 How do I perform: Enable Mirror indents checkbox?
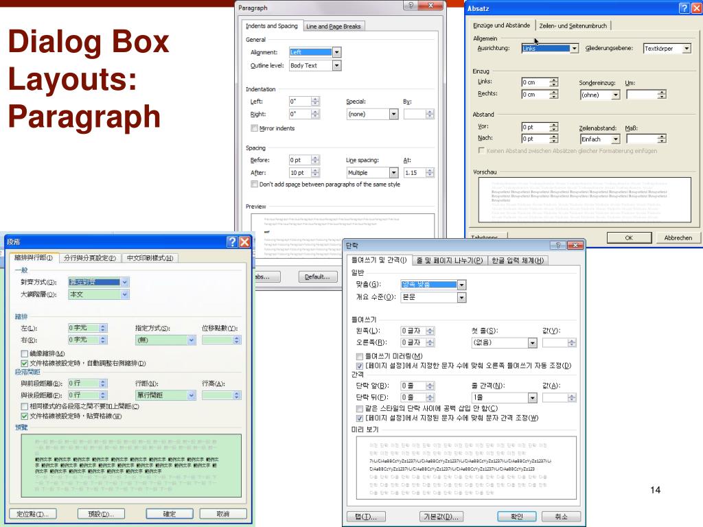(254, 128)
